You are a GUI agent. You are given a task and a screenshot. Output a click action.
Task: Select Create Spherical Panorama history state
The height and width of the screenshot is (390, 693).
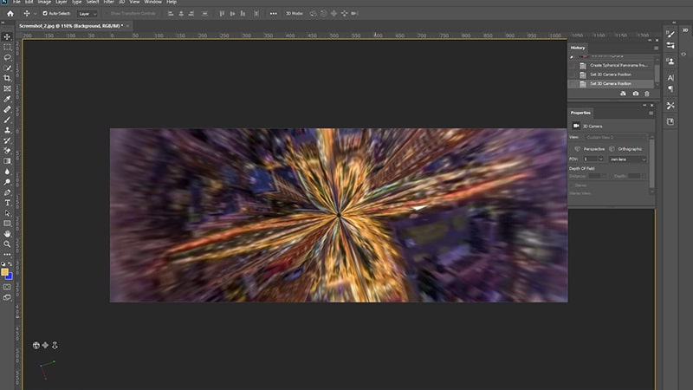[619, 65]
